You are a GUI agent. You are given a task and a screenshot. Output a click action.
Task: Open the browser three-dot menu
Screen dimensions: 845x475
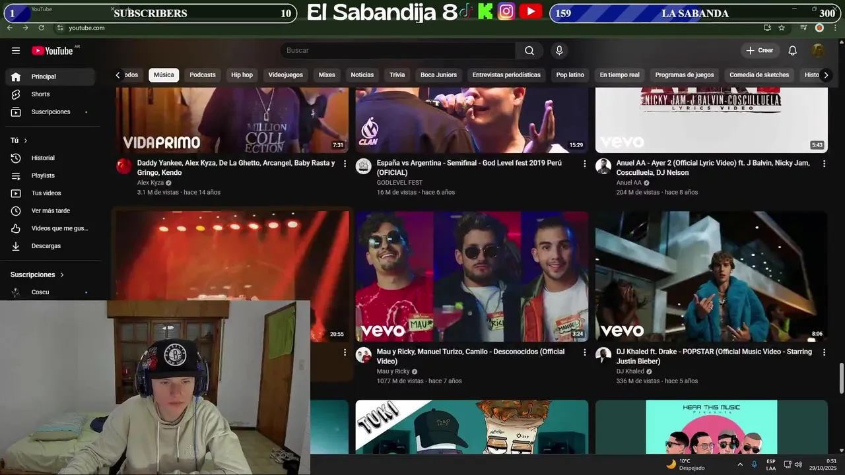(x=835, y=28)
